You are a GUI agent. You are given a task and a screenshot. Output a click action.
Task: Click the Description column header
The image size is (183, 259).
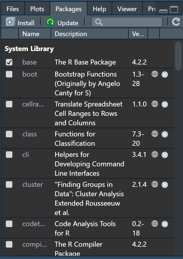(90, 34)
